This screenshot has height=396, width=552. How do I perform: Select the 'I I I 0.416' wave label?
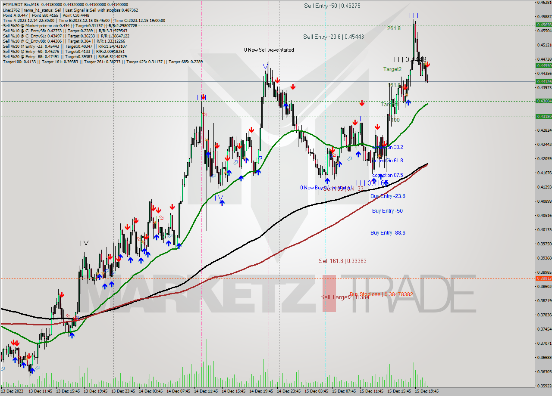pyautogui.click(x=372, y=183)
